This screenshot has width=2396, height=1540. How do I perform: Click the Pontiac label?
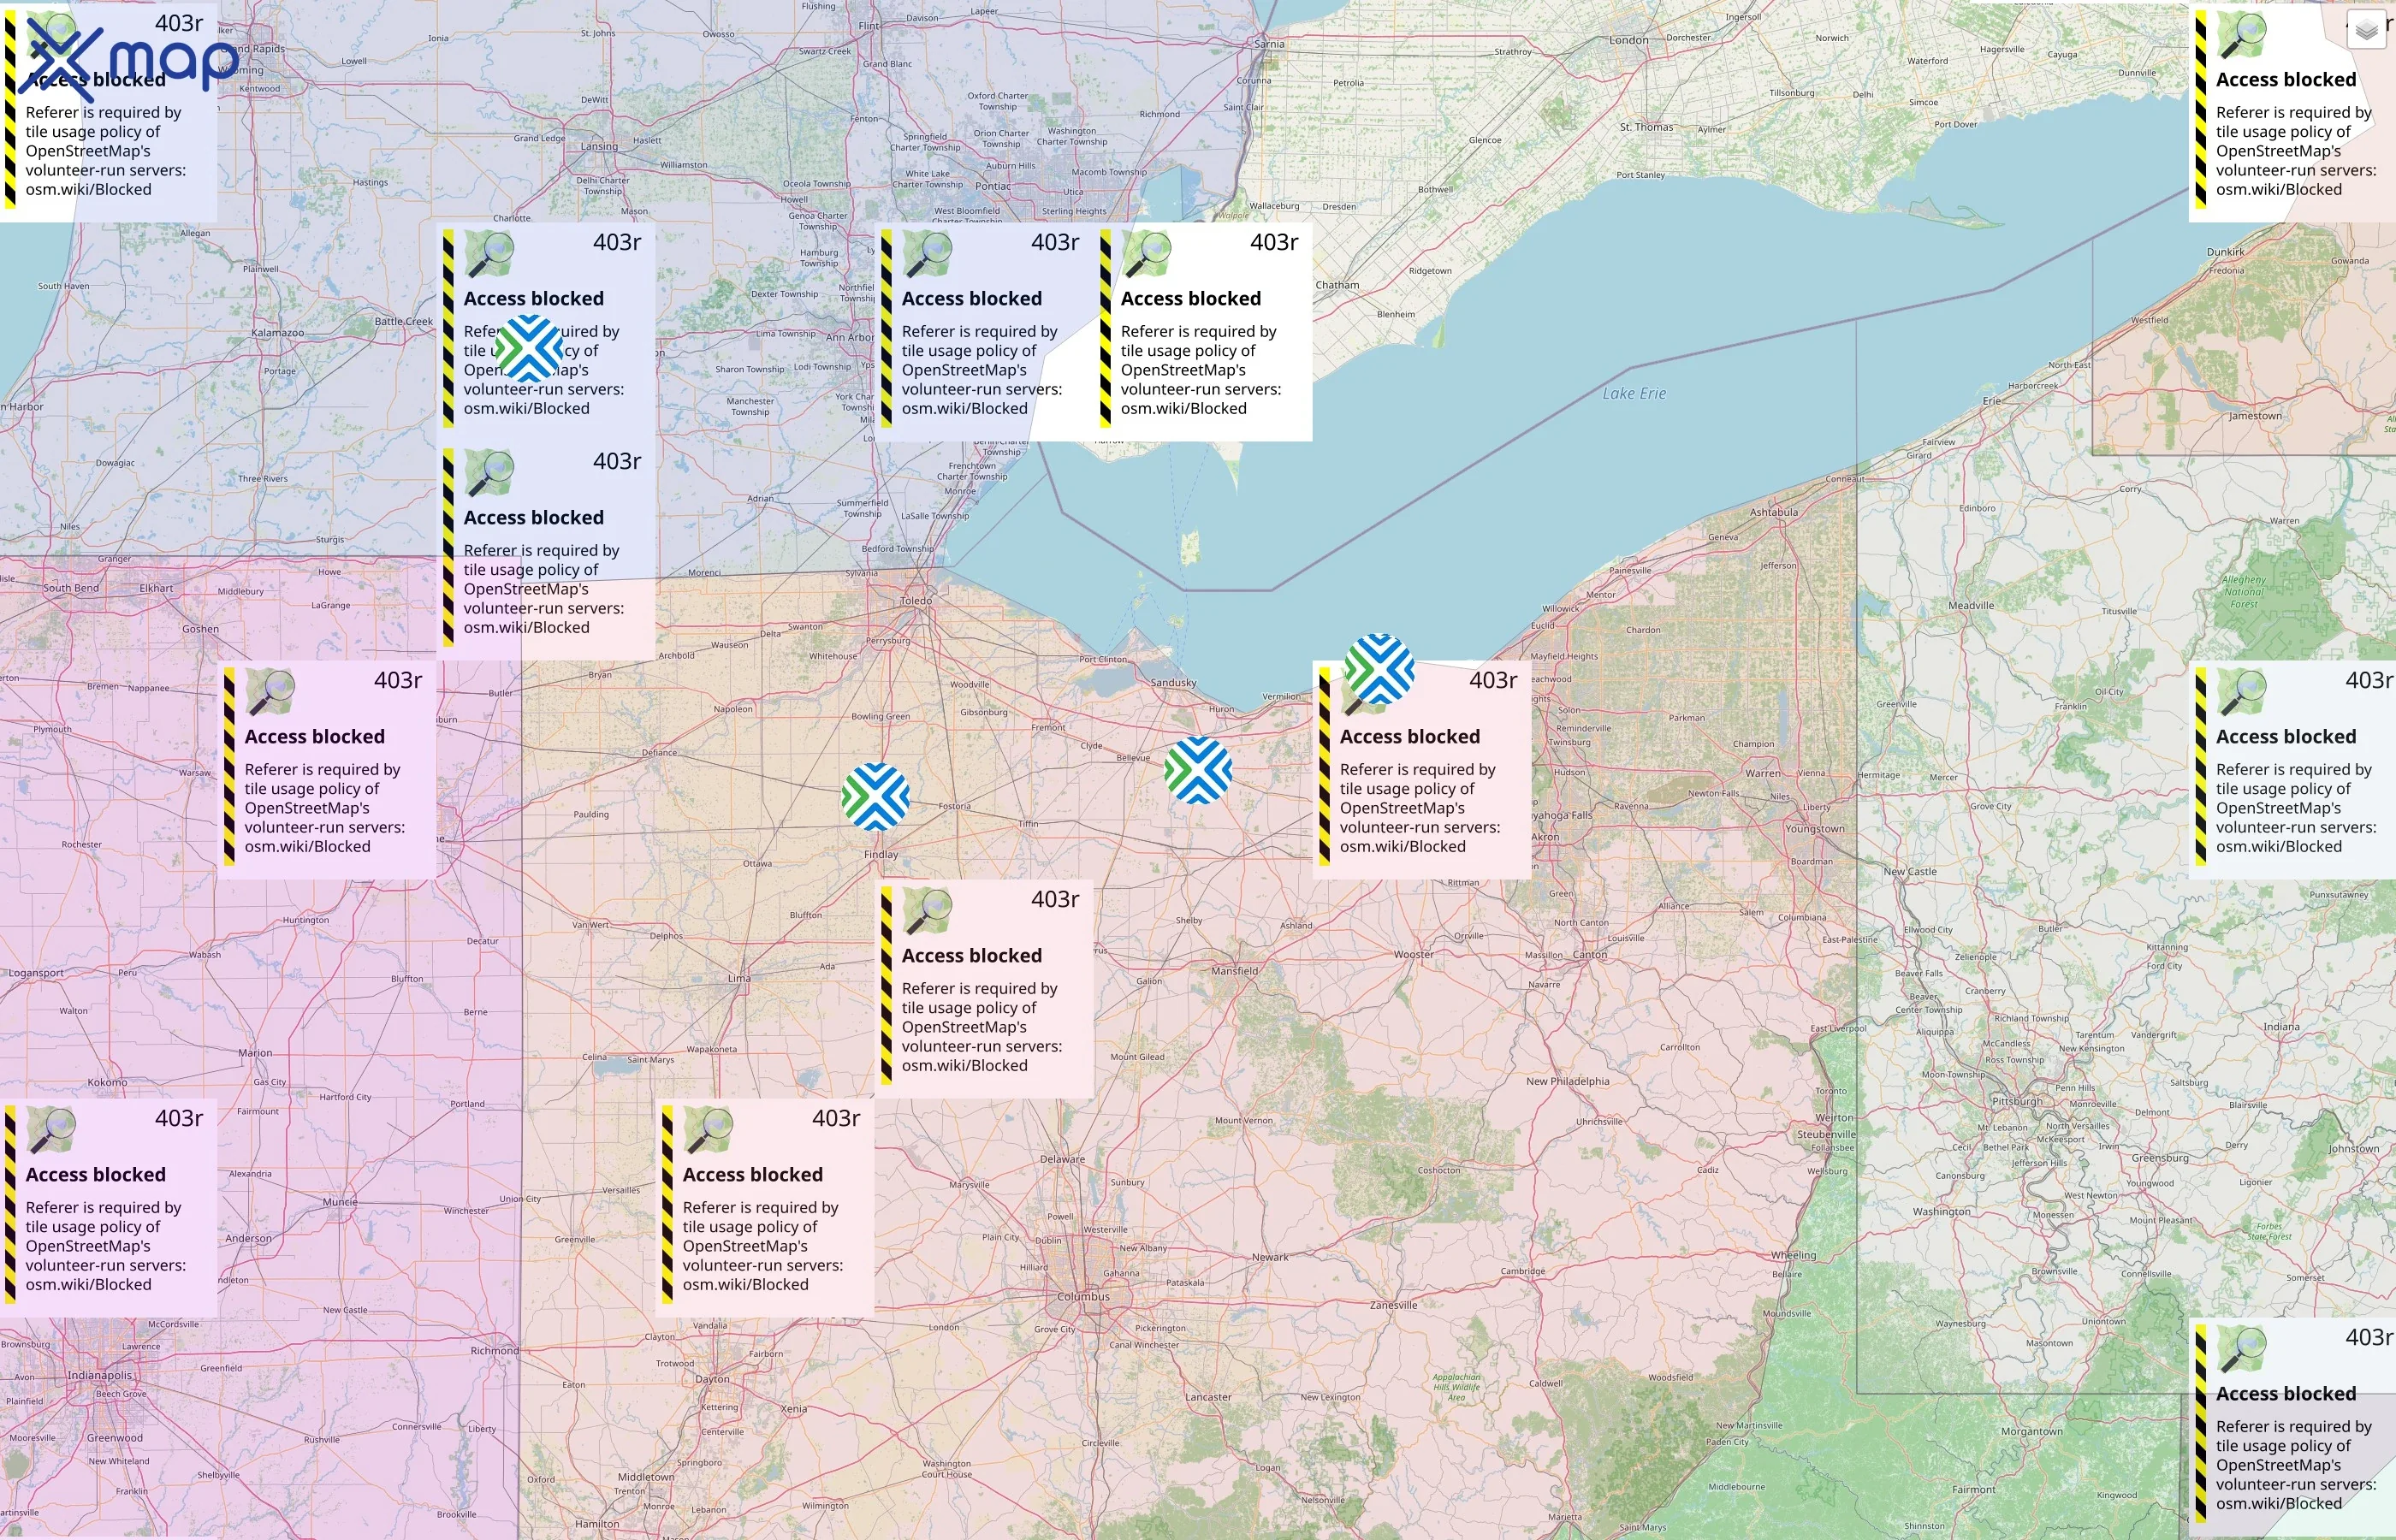[993, 185]
